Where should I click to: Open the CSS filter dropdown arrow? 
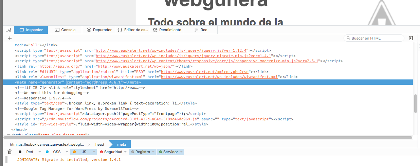(67, 152)
